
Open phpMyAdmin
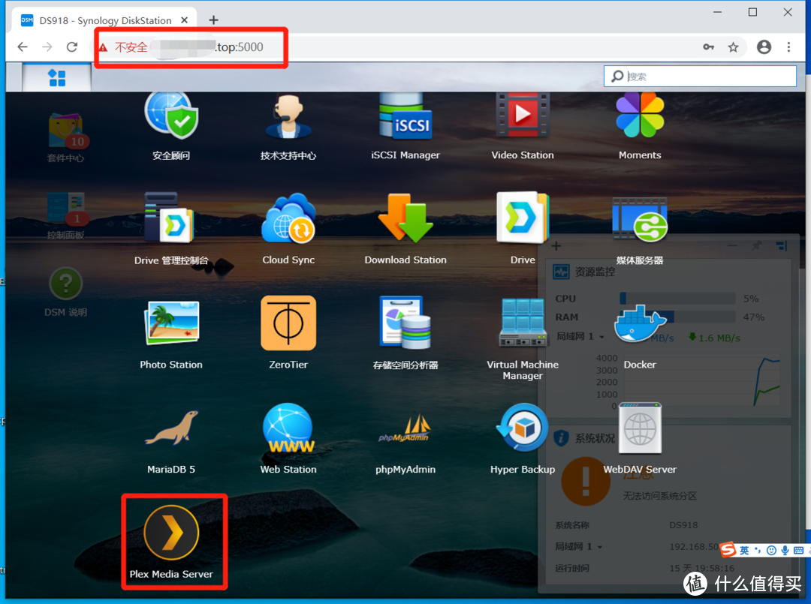[x=405, y=429]
